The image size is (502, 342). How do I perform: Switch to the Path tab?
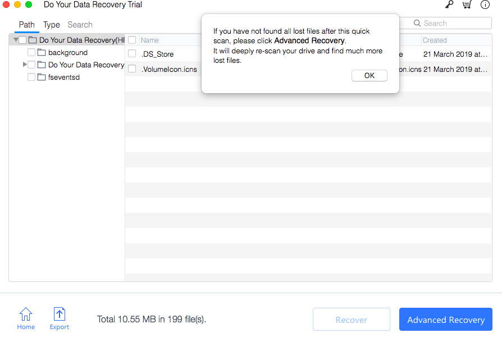click(x=27, y=25)
